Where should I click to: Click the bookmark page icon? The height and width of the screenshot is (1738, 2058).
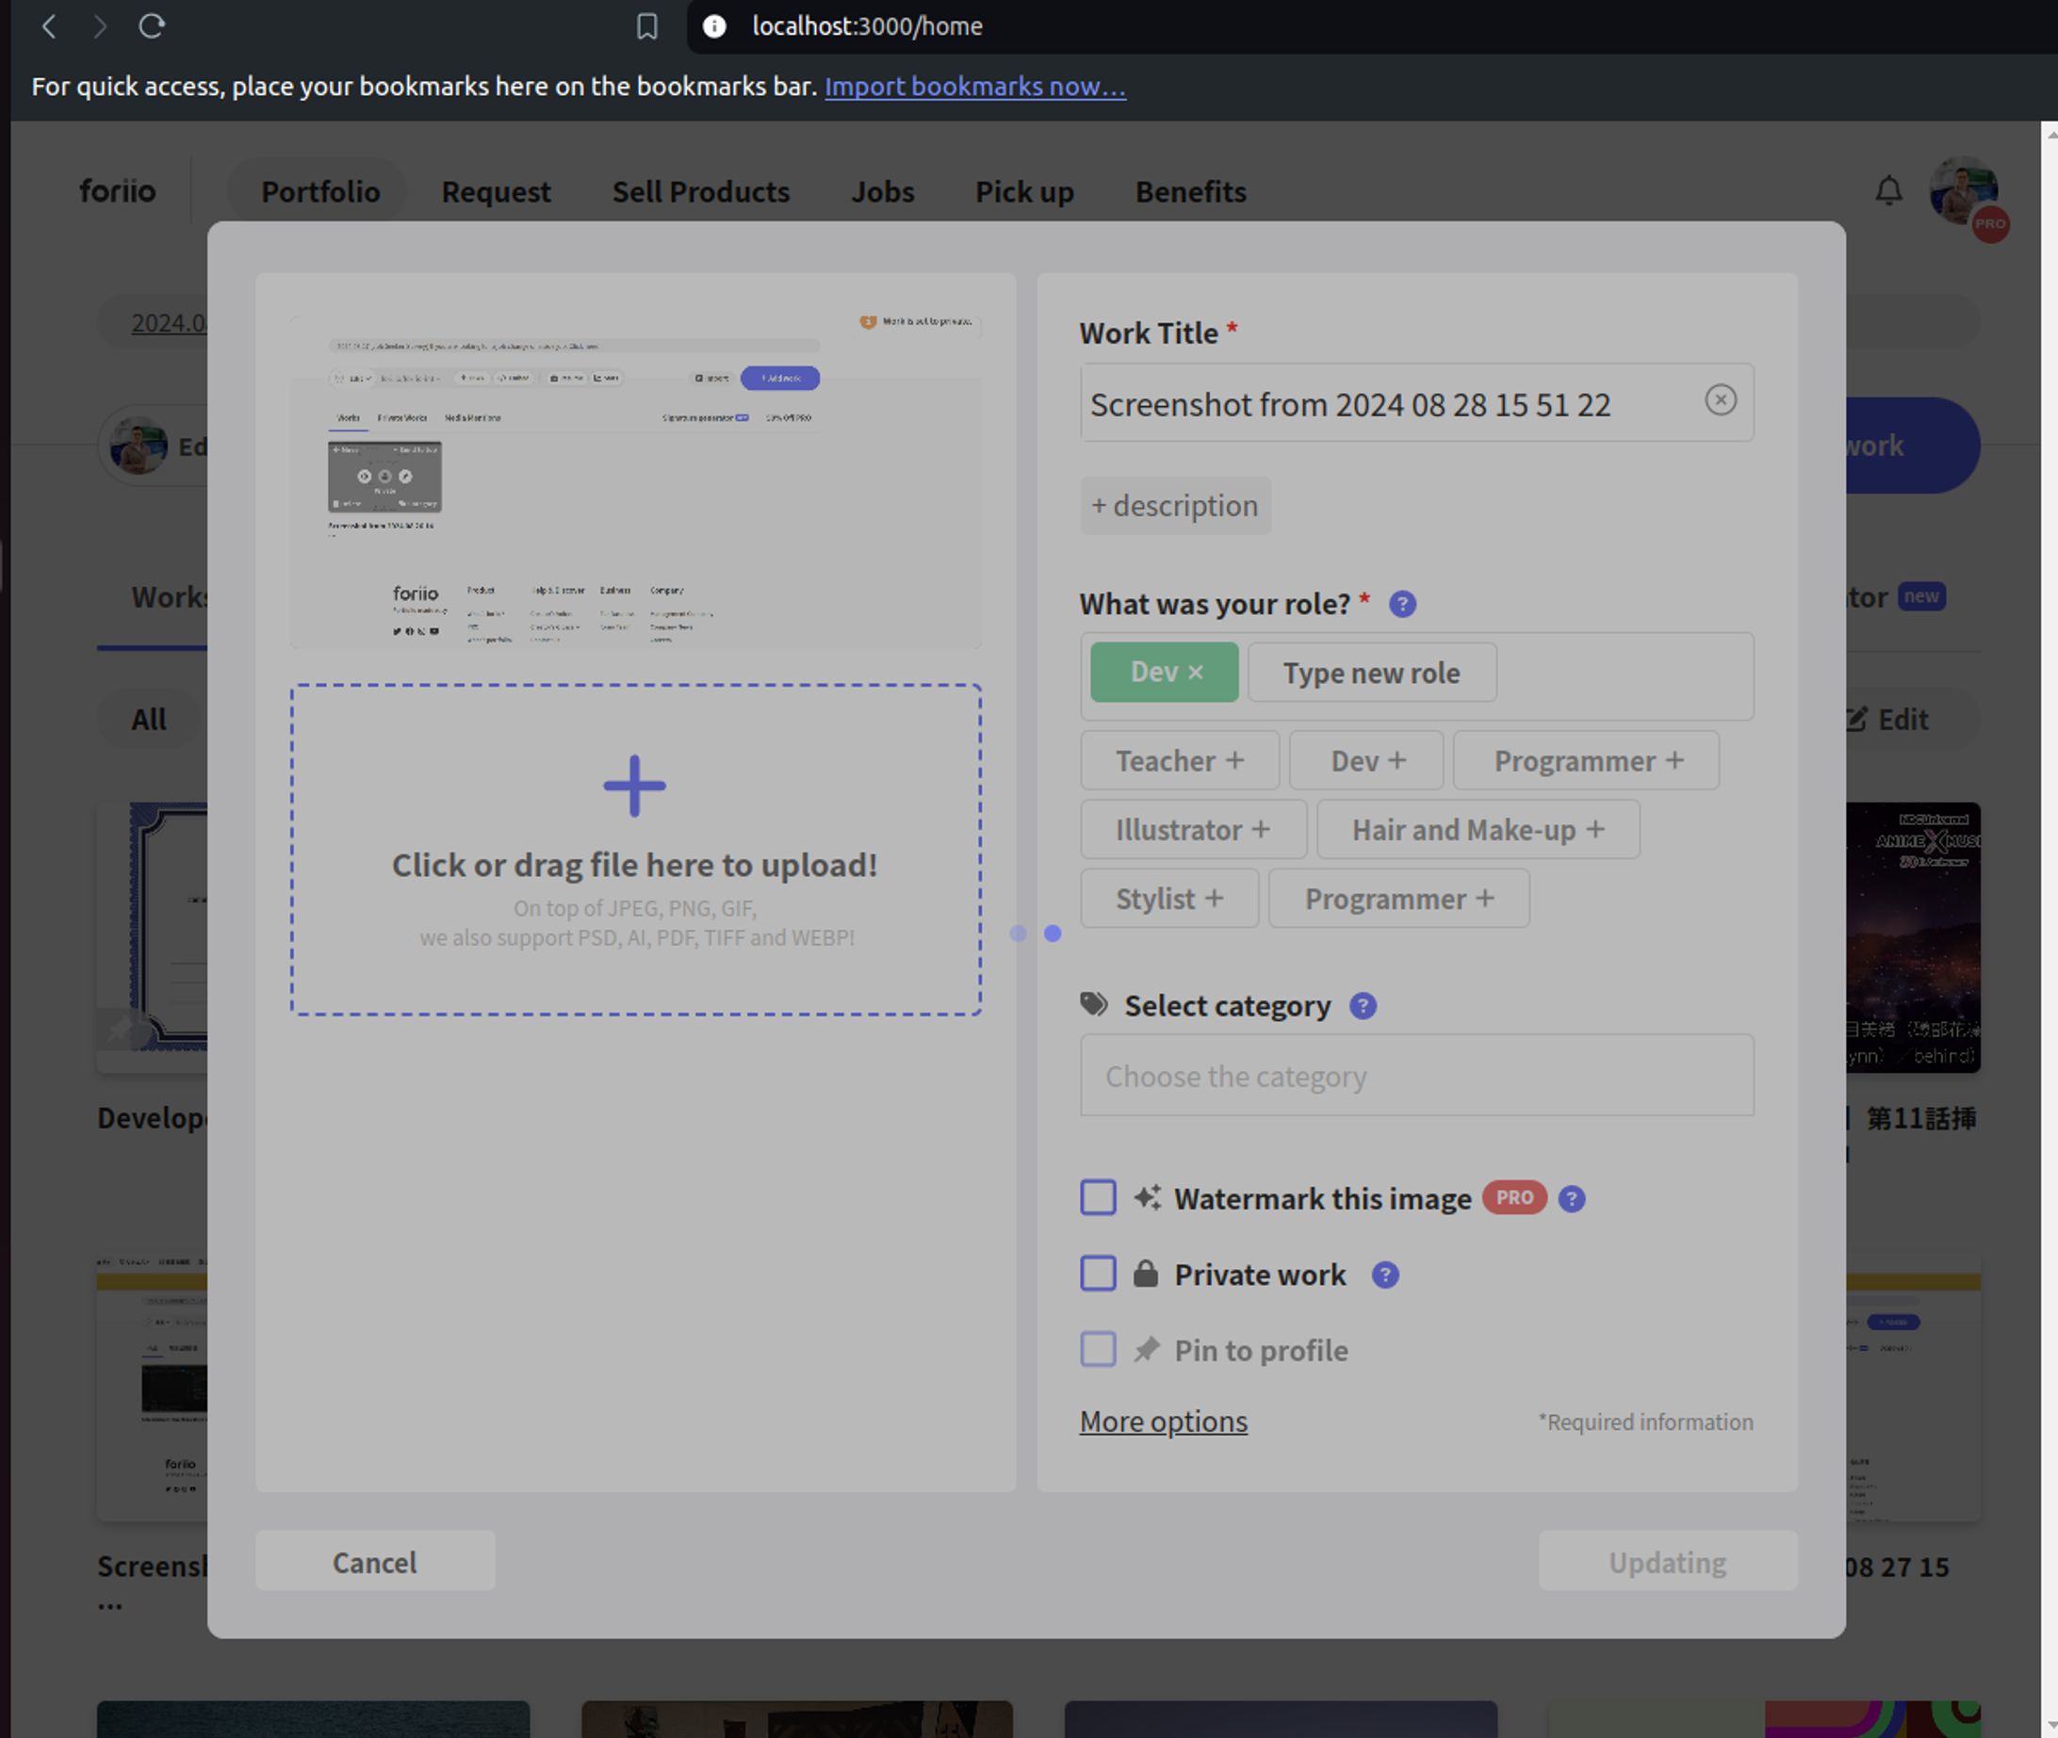(x=646, y=26)
